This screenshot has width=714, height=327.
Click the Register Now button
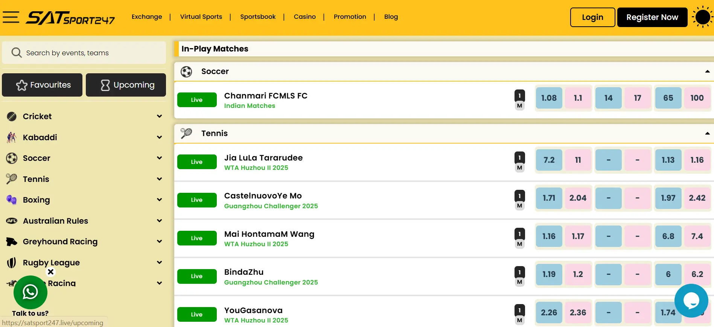[x=652, y=17]
